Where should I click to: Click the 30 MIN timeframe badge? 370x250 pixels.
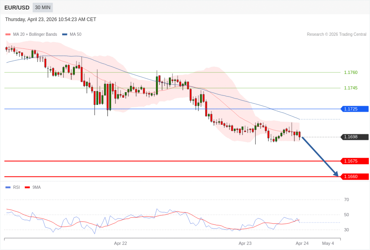(43, 8)
